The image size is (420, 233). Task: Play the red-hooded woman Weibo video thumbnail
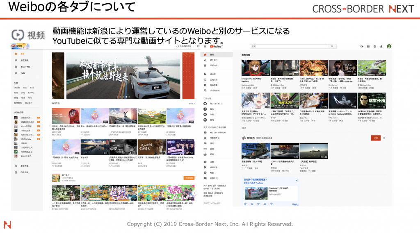[66, 116]
